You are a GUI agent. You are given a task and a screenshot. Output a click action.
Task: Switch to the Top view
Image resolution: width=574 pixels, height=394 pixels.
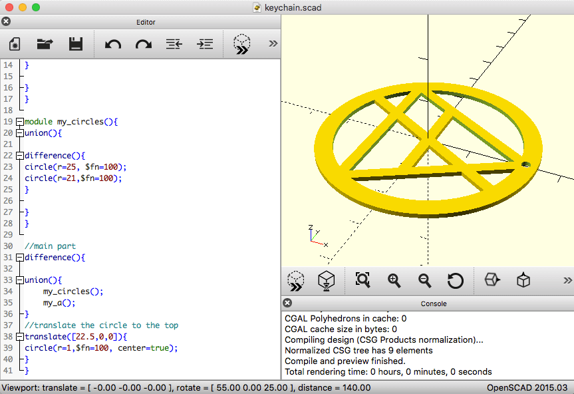point(523,281)
